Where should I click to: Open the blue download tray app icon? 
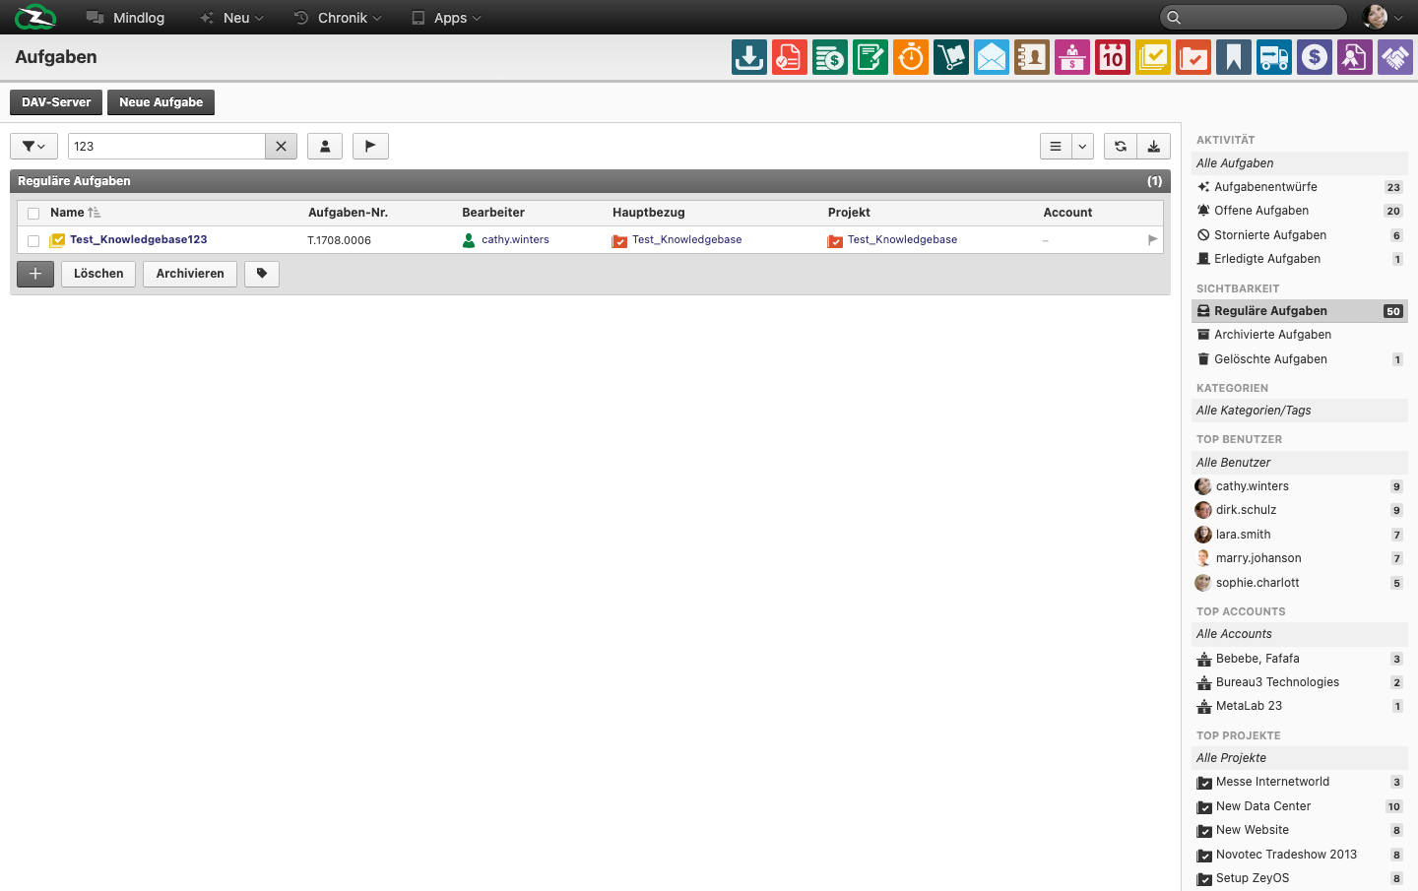tap(749, 57)
